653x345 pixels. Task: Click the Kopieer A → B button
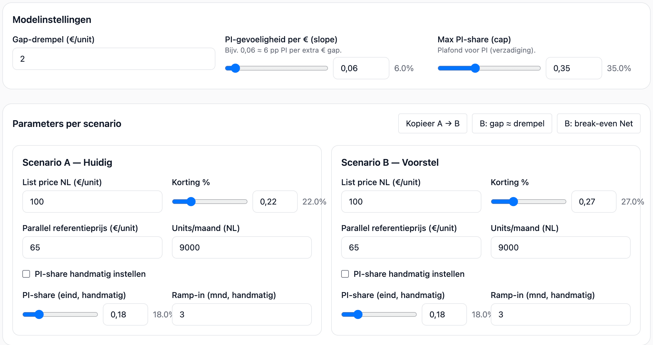pos(432,123)
